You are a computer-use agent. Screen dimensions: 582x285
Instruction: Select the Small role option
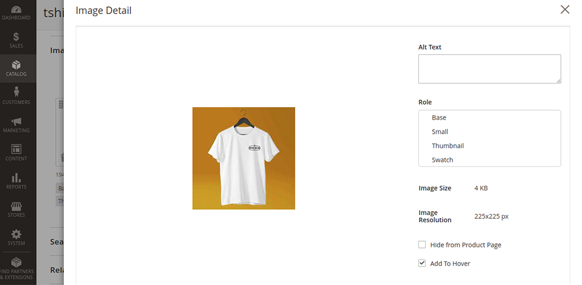coord(440,131)
